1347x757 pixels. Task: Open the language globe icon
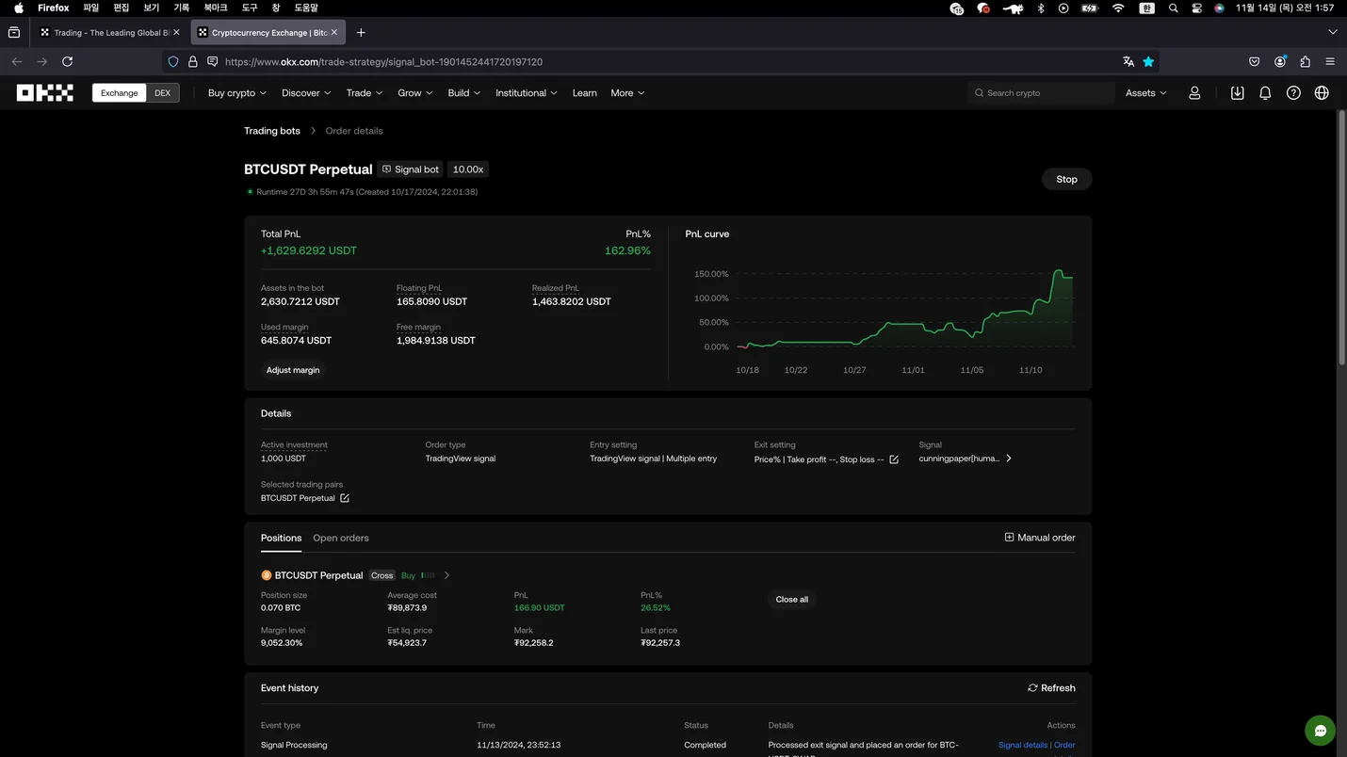pyautogui.click(x=1322, y=93)
